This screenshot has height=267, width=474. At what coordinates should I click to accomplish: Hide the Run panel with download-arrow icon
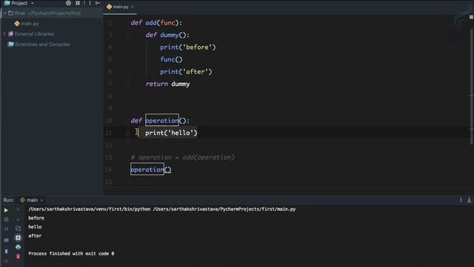point(469,200)
